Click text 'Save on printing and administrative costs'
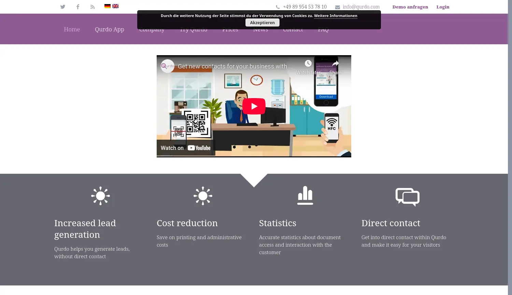 coord(199,241)
